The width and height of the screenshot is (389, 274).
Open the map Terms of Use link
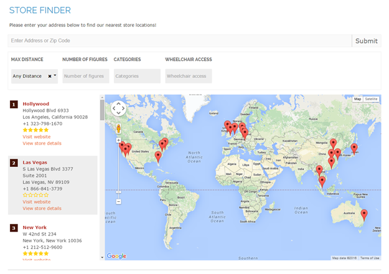coord(370,258)
